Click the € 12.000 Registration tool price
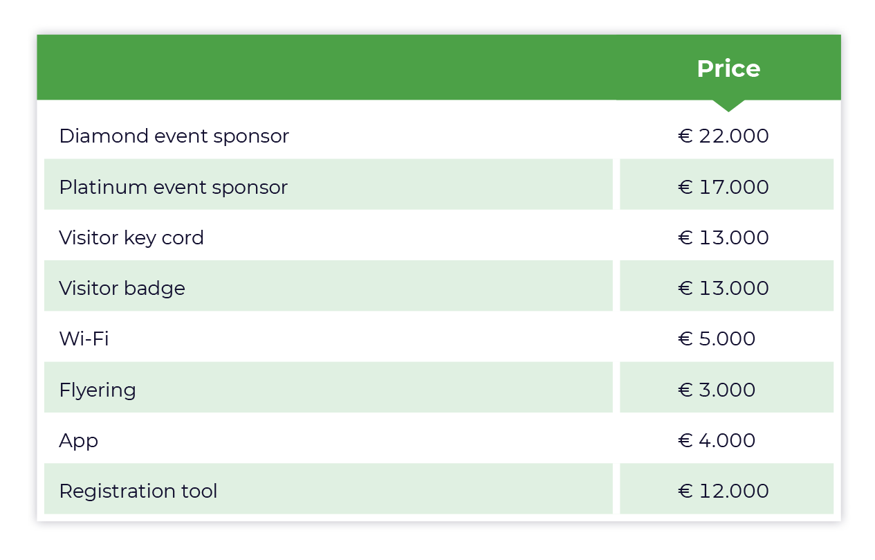The width and height of the screenshot is (875, 560). (x=724, y=491)
